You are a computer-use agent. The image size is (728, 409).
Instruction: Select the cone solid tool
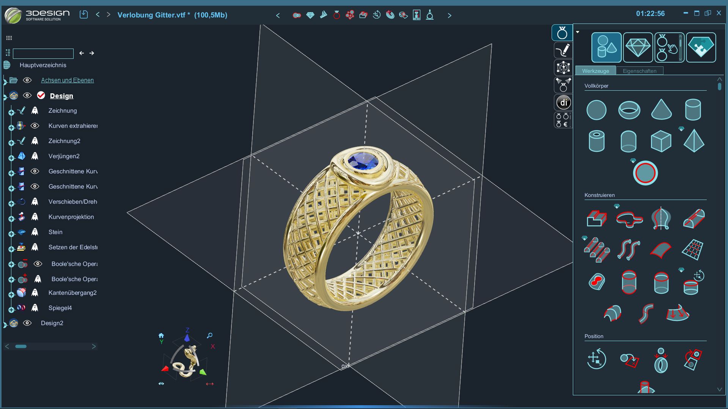[x=661, y=110]
